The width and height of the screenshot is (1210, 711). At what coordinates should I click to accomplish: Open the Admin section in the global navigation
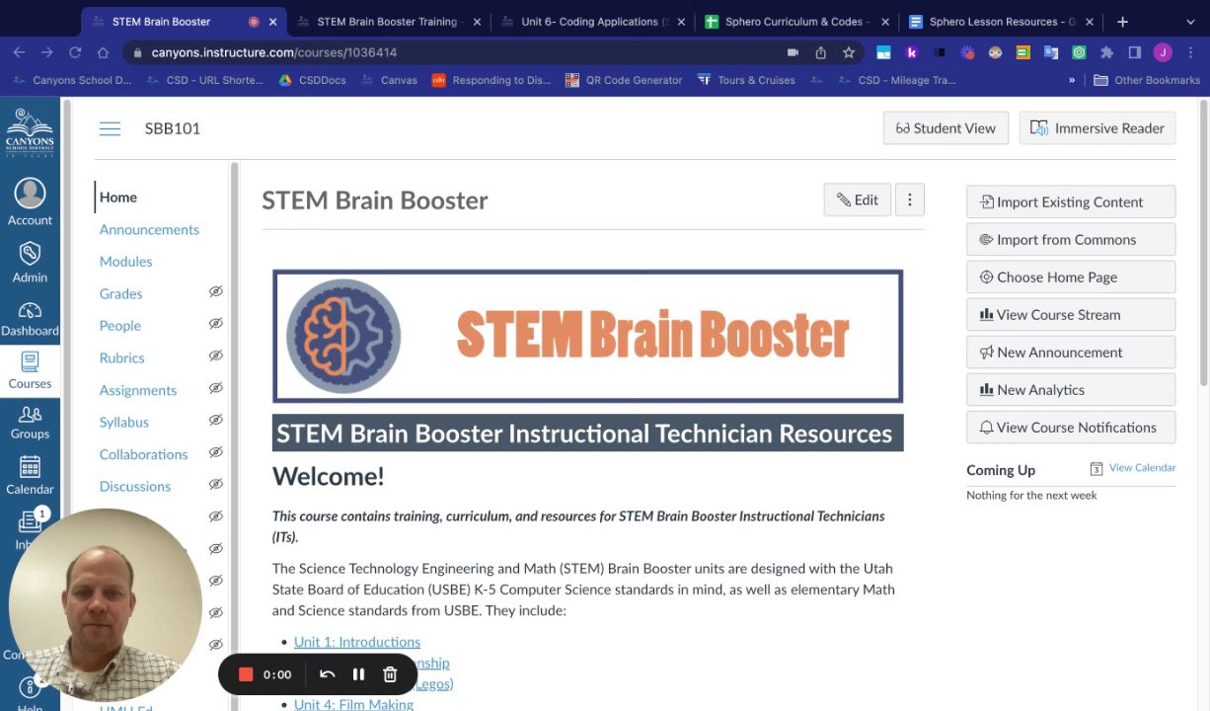(30, 262)
